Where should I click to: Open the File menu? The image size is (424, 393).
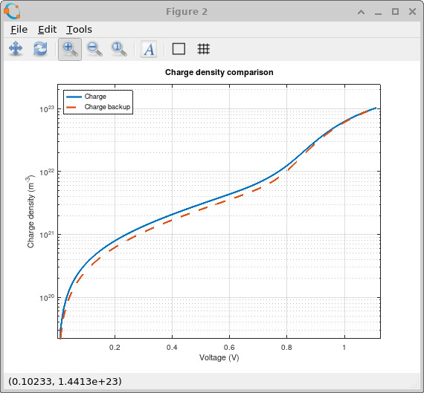pos(19,30)
